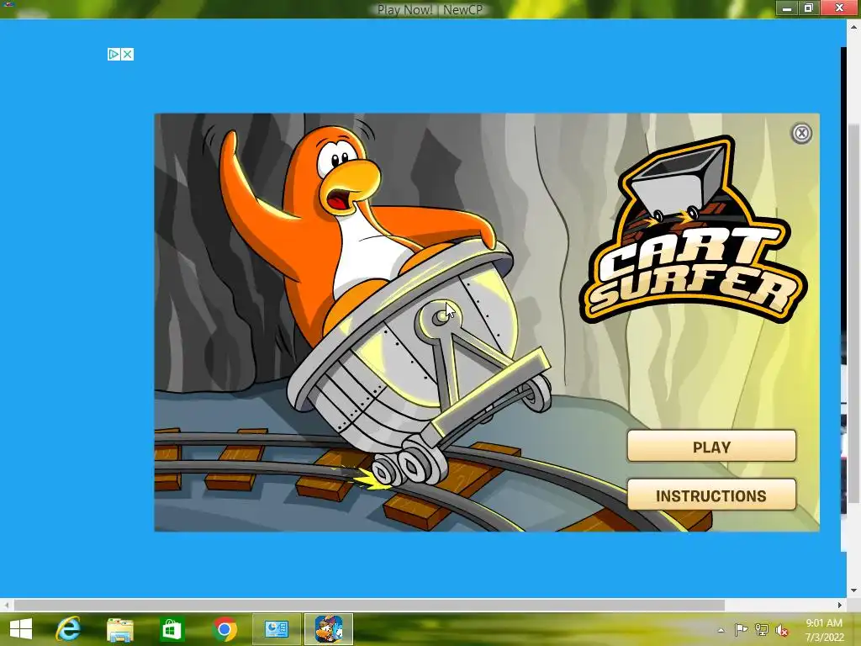The width and height of the screenshot is (861, 646).
Task: Start the game with the PLAY button
Action: tap(711, 446)
